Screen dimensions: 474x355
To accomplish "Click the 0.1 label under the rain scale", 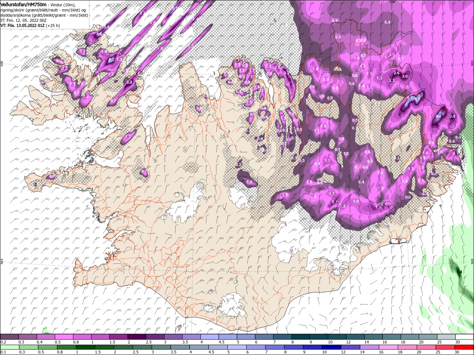I will 3,352.
